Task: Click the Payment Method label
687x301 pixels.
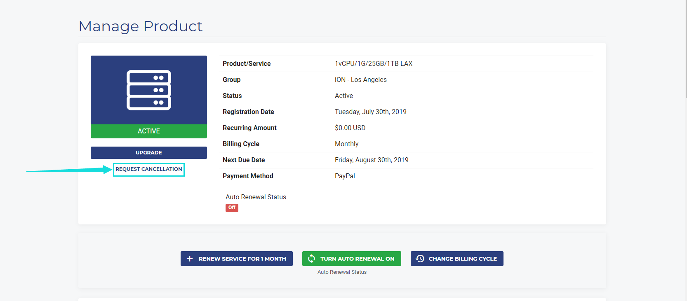Action: [248, 176]
